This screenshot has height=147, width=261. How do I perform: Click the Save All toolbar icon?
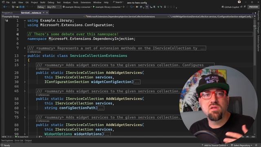point(23,7)
